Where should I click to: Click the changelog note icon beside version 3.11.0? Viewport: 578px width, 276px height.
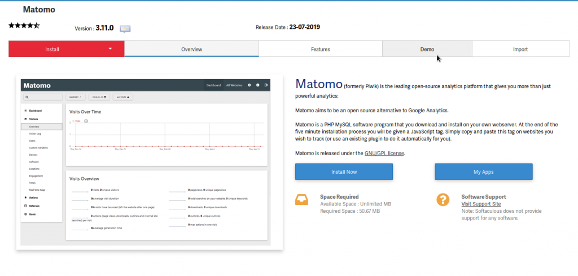tap(125, 28)
